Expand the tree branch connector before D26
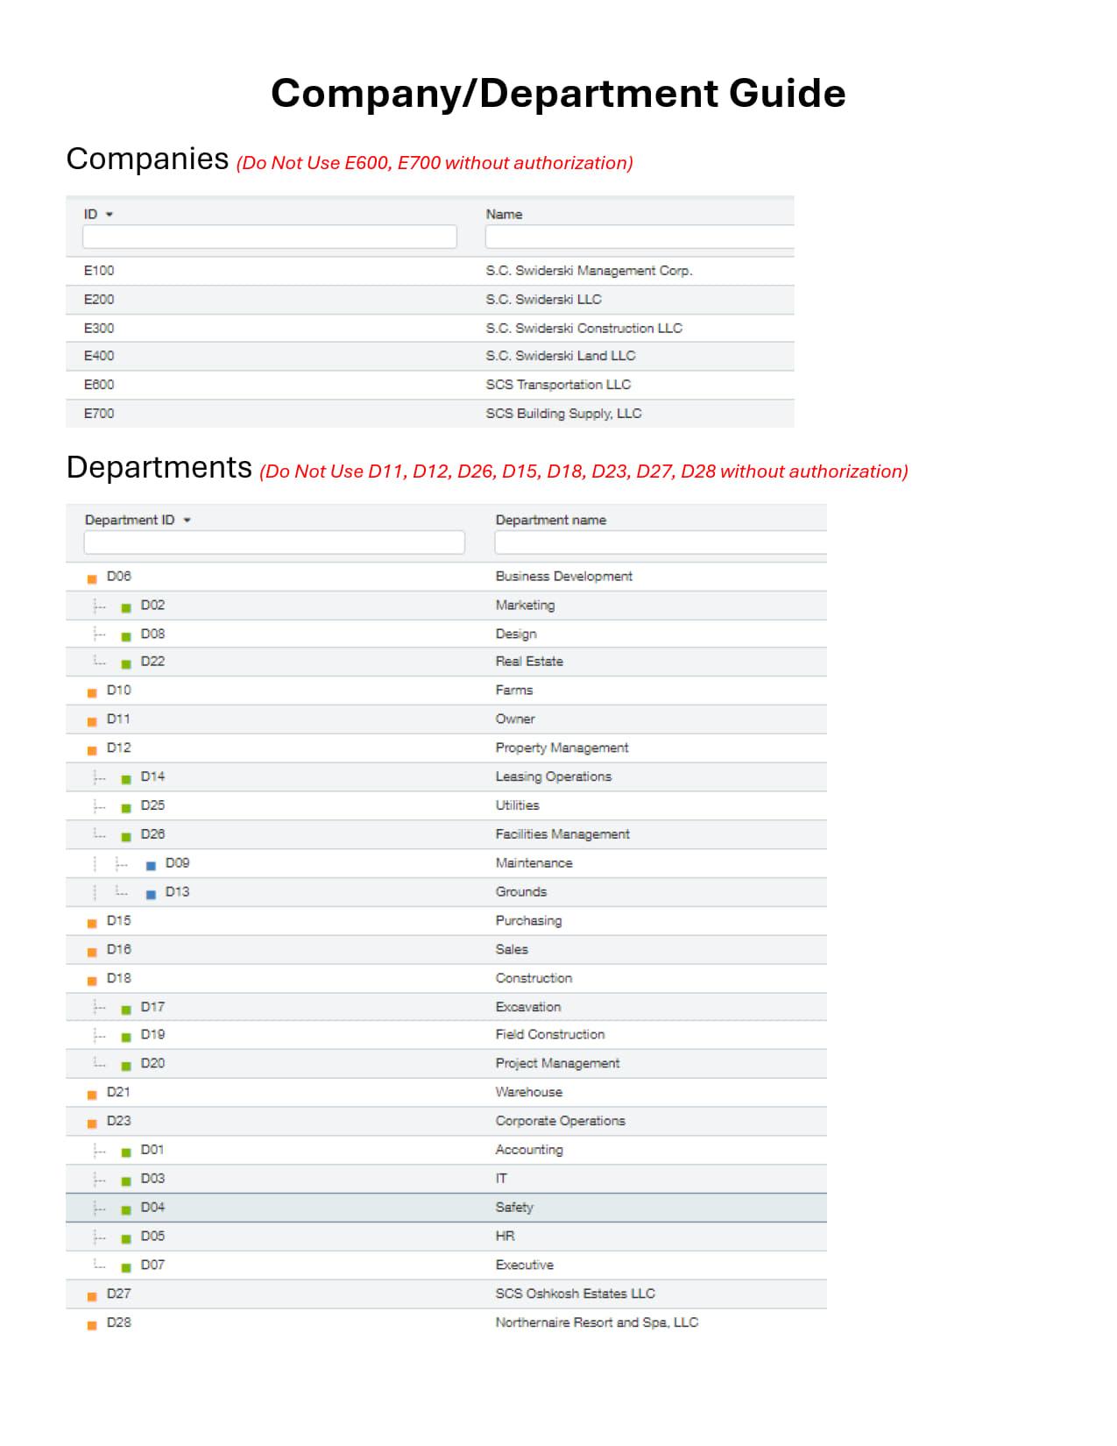 pyautogui.click(x=98, y=834)
